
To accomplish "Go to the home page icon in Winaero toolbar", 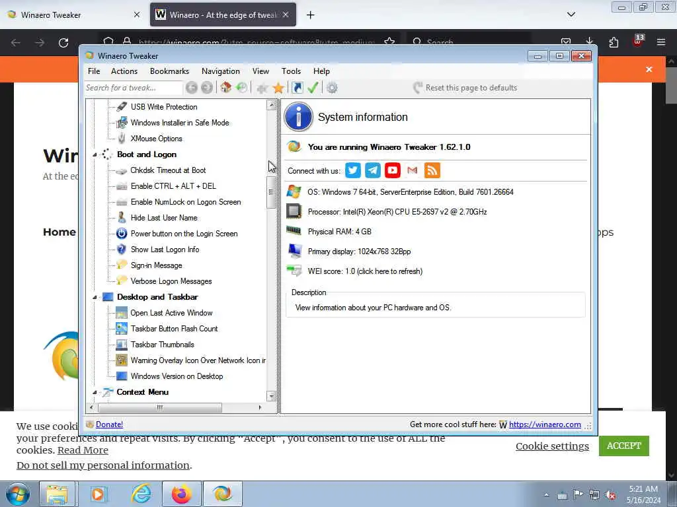I will click(226, 88).
